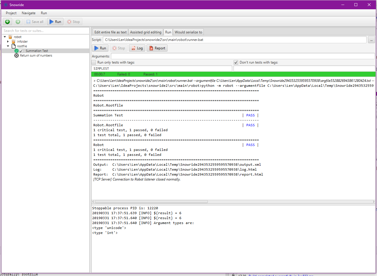Screen dimensions: 377x276
Task: Select Return sum of numbers keyword
Action: click(36, 55)
